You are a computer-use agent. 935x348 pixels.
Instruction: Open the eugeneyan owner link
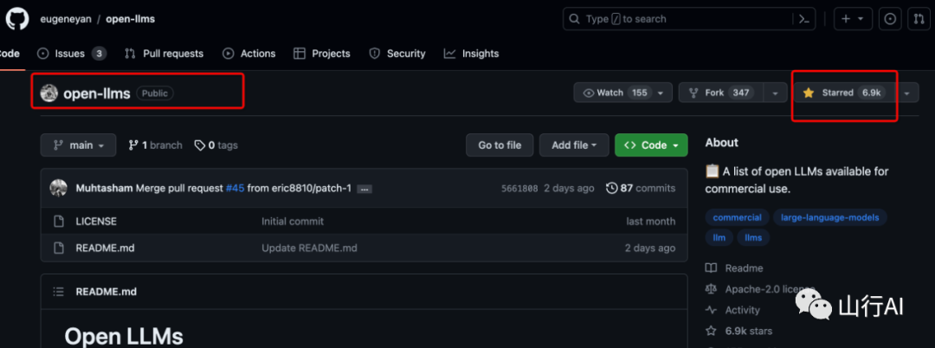(65, 19)
